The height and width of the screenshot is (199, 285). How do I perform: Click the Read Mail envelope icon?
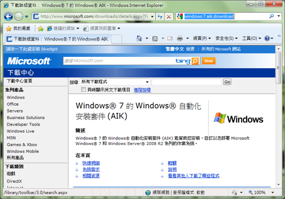pyautogui.click(x=170, y=38)
